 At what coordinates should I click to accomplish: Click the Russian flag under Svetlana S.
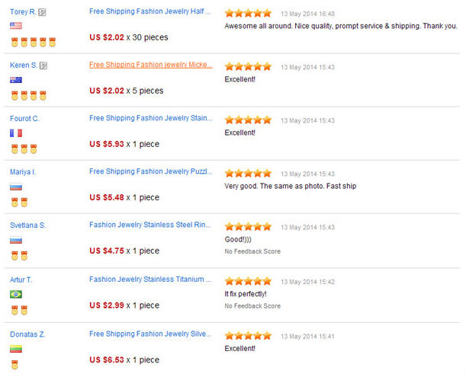(x=15, y=240)
